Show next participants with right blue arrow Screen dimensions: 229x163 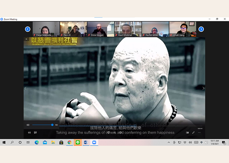click(201, 29)
